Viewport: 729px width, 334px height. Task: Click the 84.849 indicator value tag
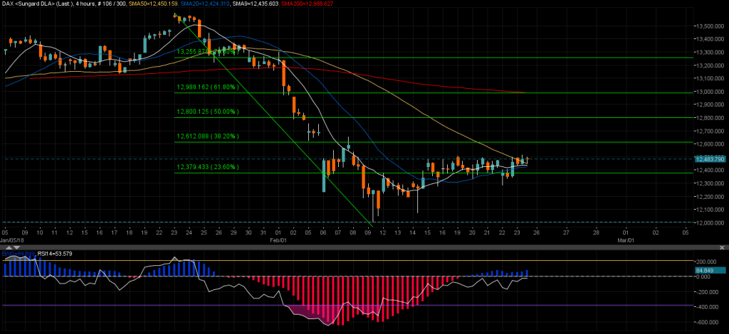(706, 270)
